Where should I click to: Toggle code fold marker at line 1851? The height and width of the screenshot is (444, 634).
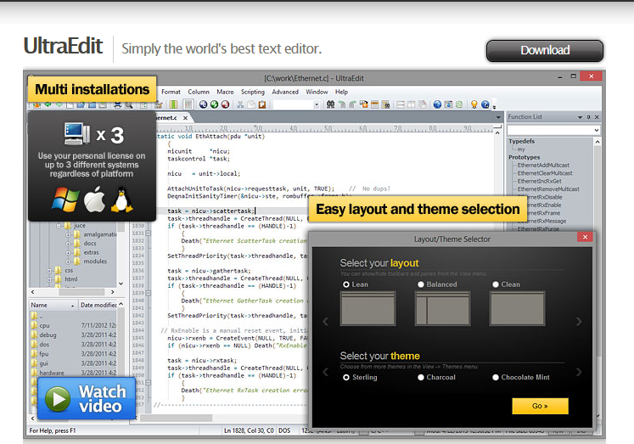coord(149,383)
